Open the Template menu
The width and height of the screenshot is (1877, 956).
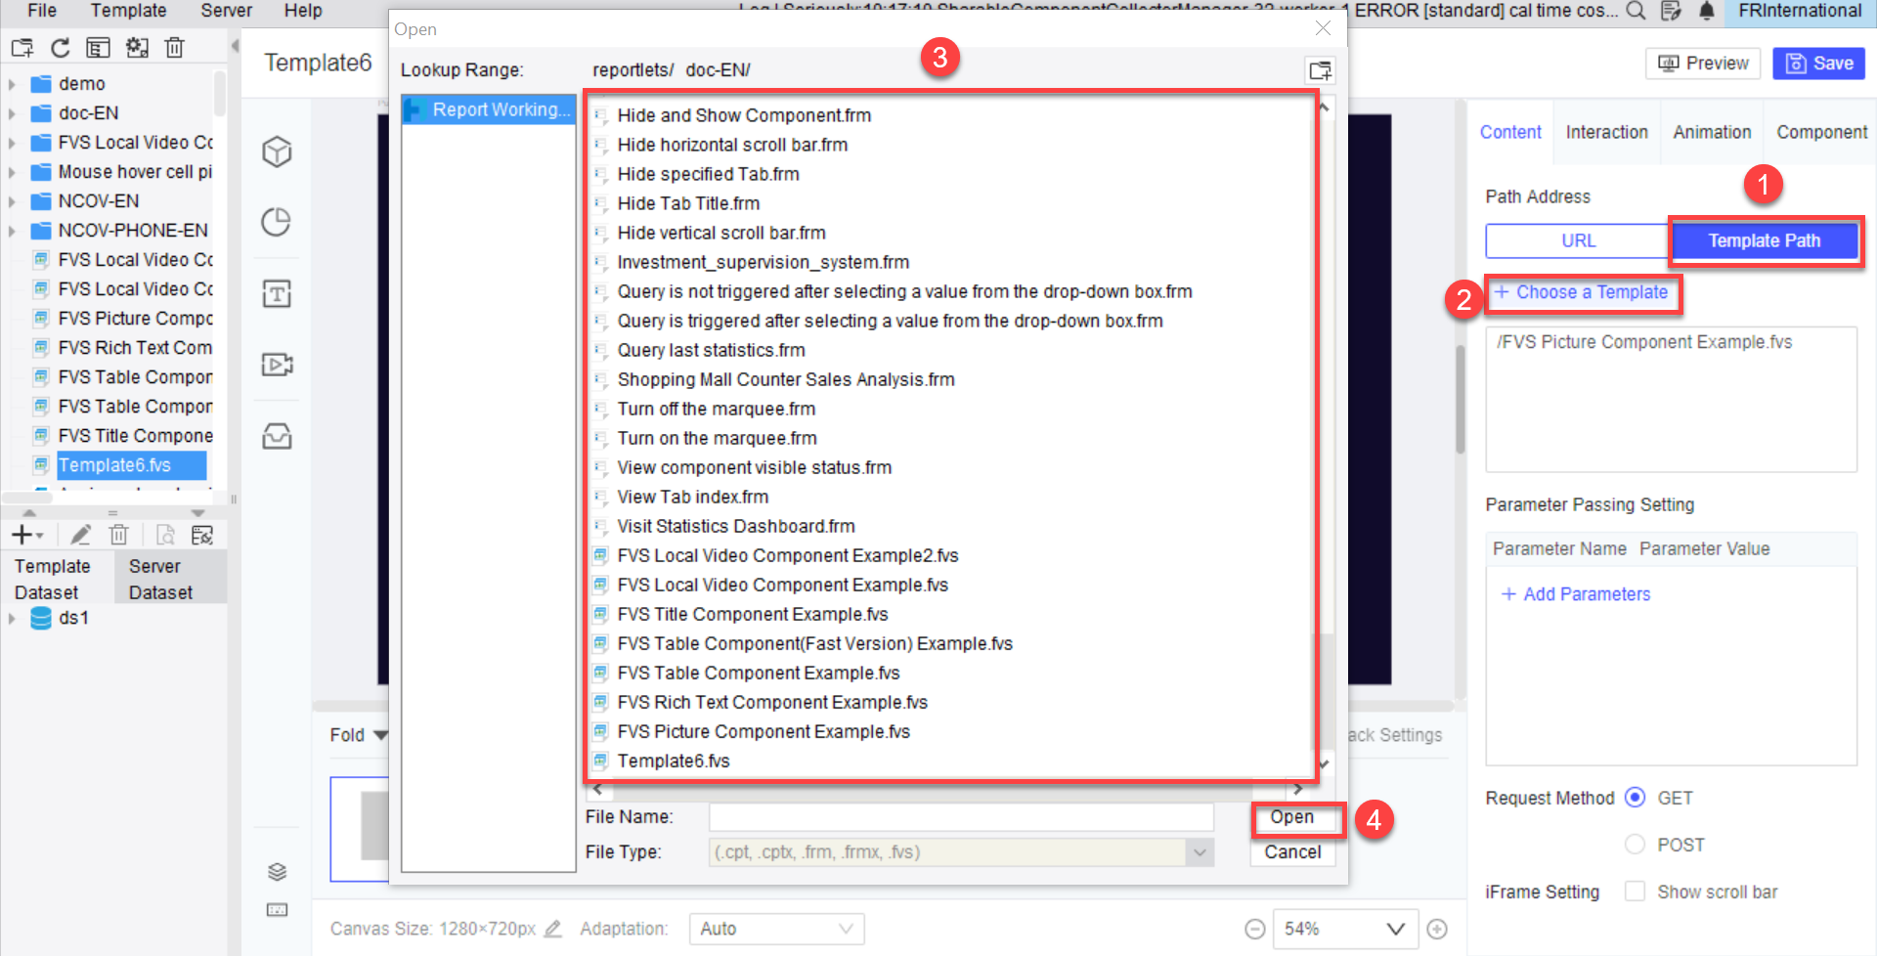(128, 11)
